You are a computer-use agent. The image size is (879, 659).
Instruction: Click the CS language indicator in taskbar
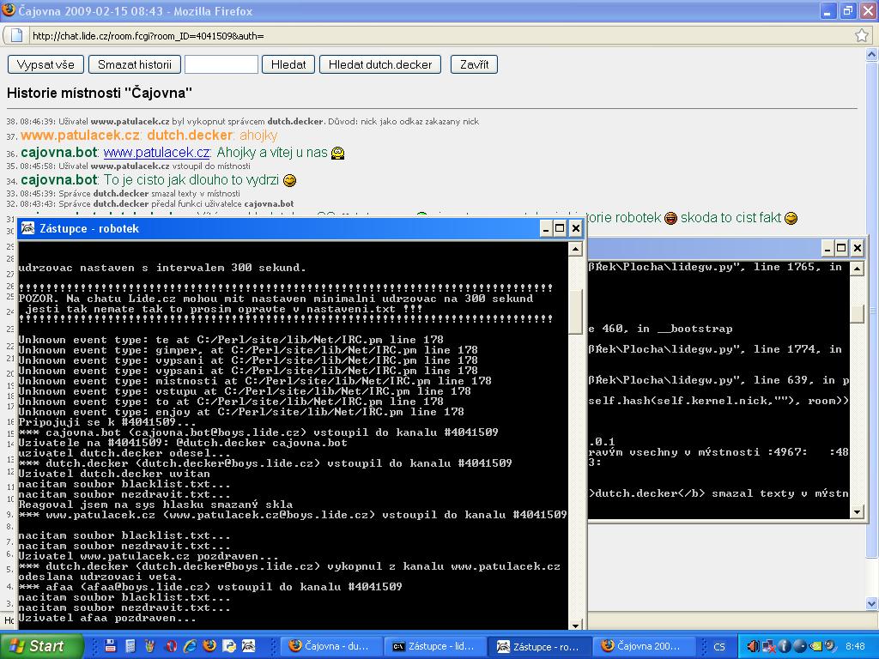(x=719, y=646)
